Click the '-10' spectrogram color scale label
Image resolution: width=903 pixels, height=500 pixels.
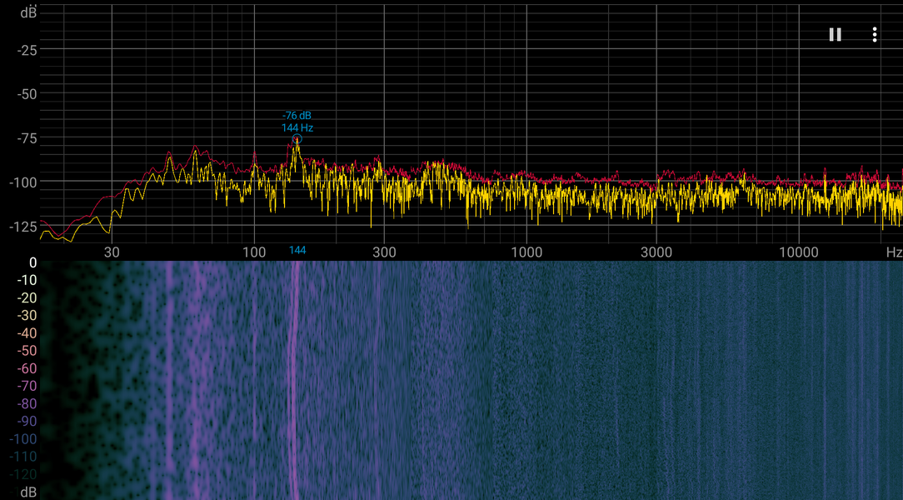tap(27, 281)
